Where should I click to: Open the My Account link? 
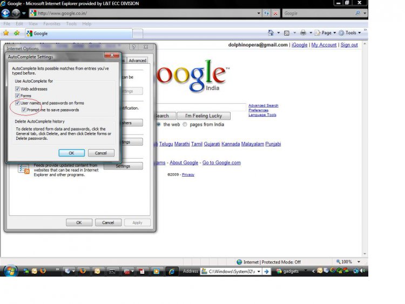tap(324, 45)
